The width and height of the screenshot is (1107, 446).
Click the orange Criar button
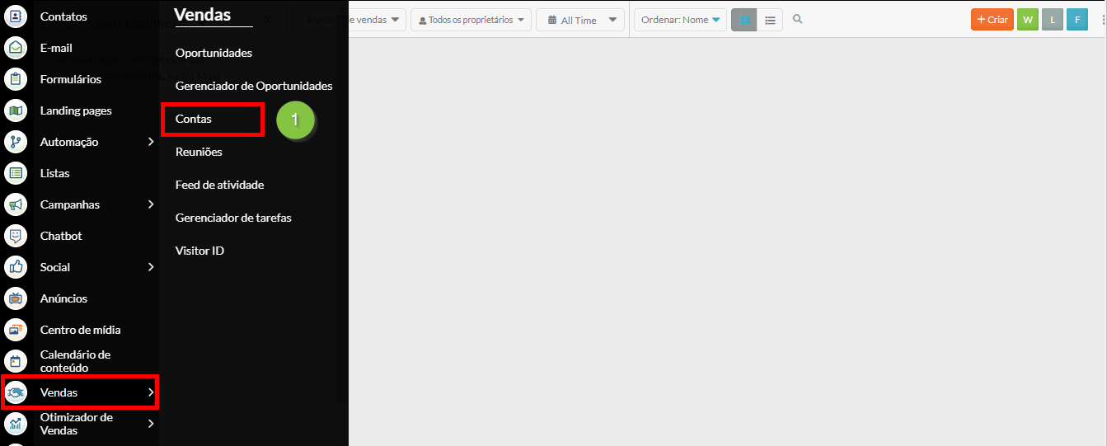pos(992,20)
